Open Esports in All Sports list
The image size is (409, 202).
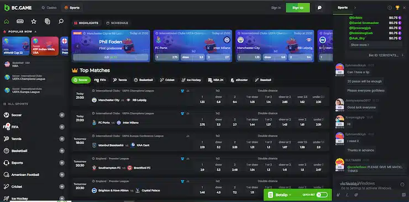pos(17,163)
